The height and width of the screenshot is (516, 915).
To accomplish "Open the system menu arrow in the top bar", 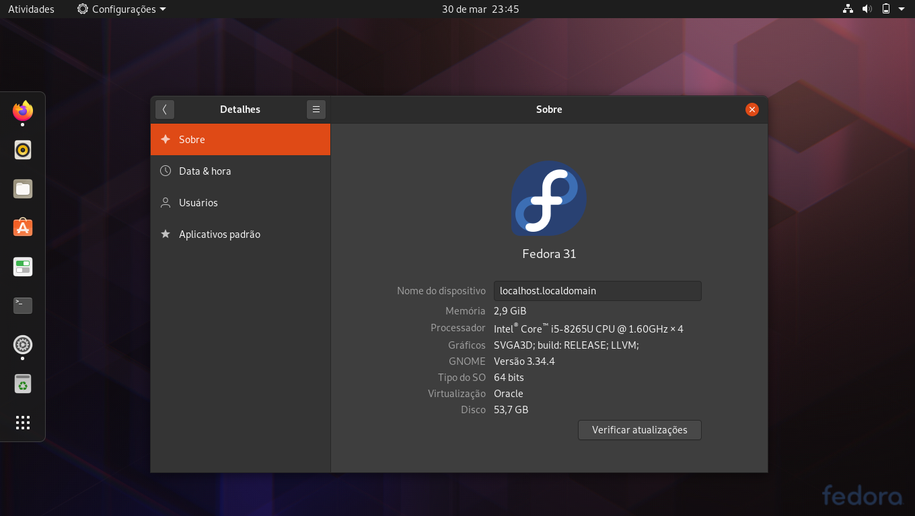I will click(x=902, y=9).
